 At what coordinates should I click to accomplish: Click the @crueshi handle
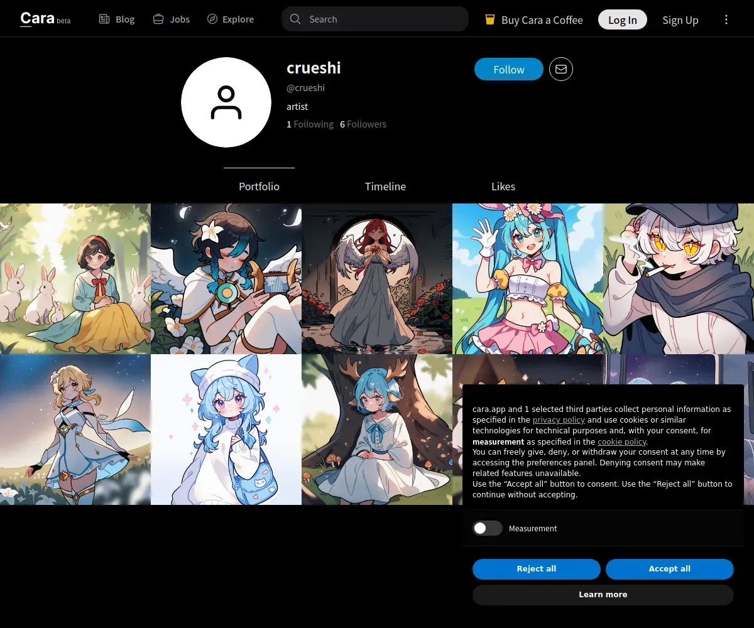[x=305, y=88]
